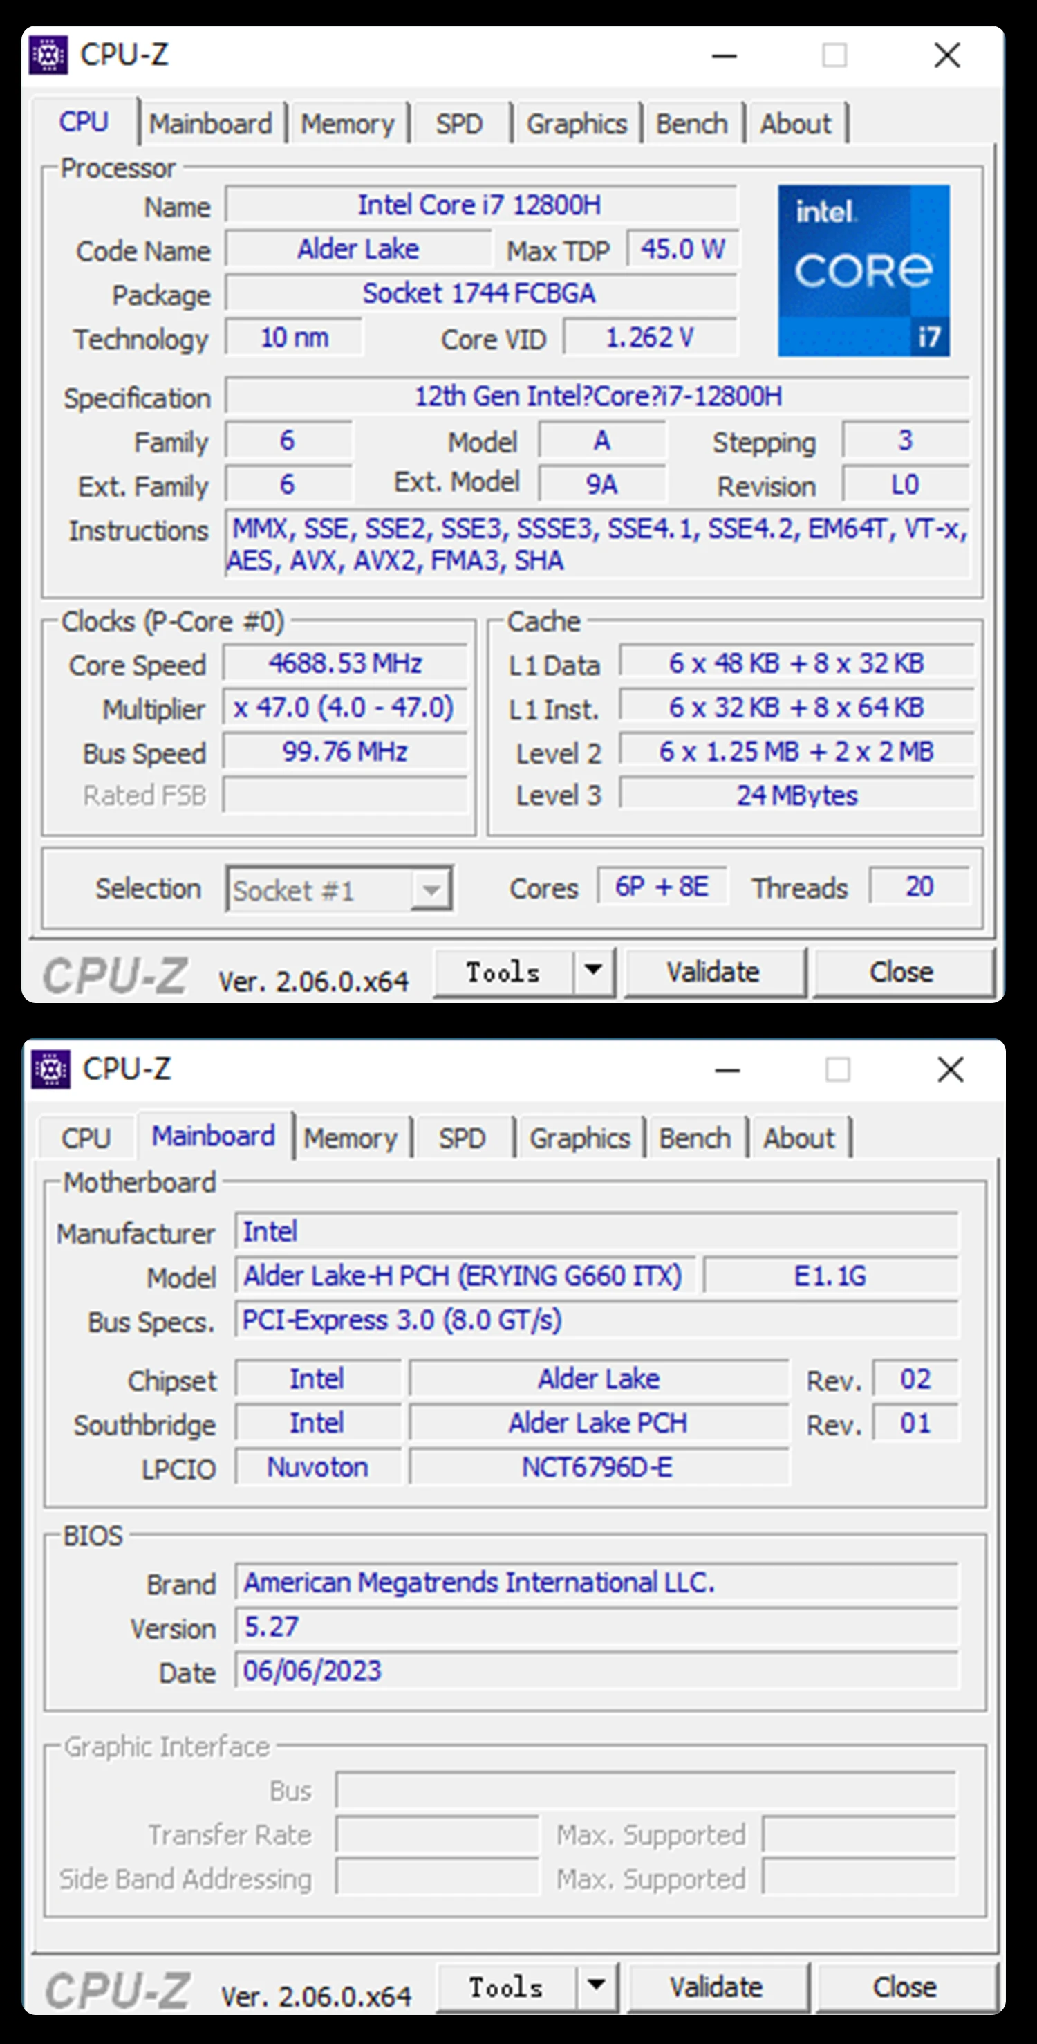This screenshot has width=1037, height=2044.
Task: Open Graphics tab in bottom window
Action: (x=579, y=1139)
